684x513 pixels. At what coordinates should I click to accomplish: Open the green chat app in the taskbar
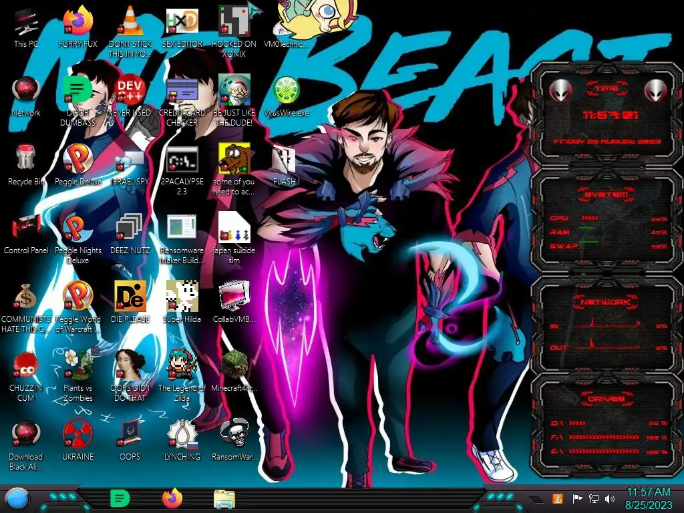(120, 498)
